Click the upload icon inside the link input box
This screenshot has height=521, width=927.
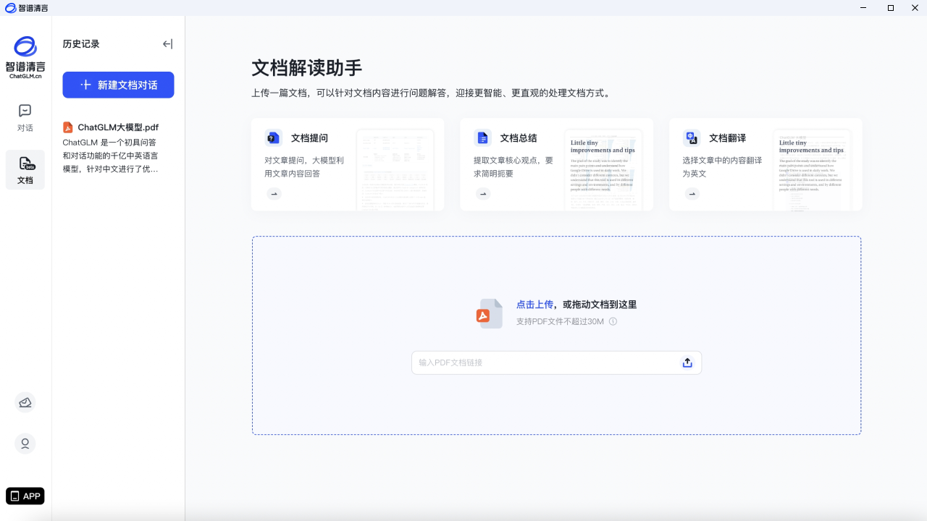click(687, 362)
